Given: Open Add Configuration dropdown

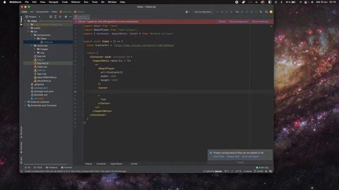Looking at the screenshot, I should pyautogui.click(x=203, y=12).
